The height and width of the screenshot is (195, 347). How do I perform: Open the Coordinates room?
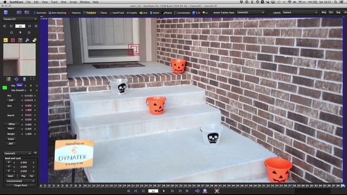tap(182, 13)
